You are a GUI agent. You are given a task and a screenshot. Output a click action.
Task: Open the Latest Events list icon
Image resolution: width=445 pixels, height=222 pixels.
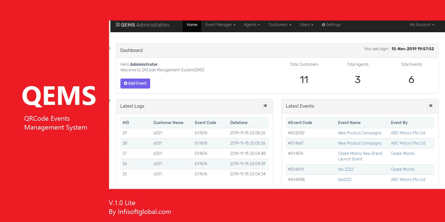[x=431, y=106]
